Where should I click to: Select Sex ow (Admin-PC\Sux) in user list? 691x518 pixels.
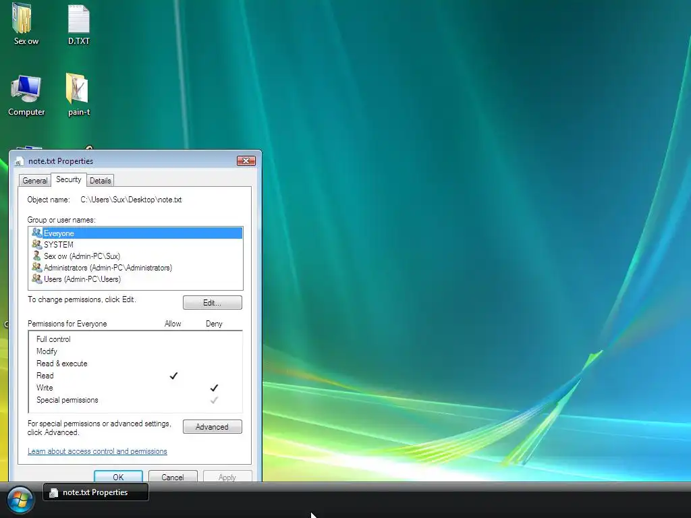click(136, 256)
